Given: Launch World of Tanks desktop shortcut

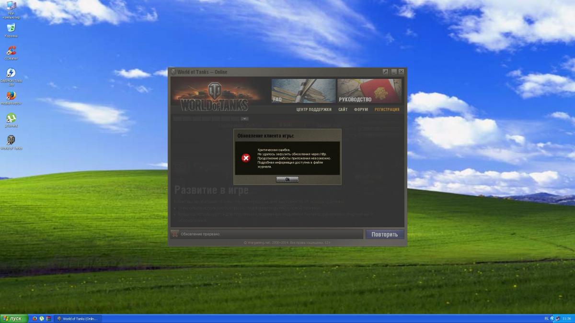Looking at the screenshot, I should pos(11,142).
